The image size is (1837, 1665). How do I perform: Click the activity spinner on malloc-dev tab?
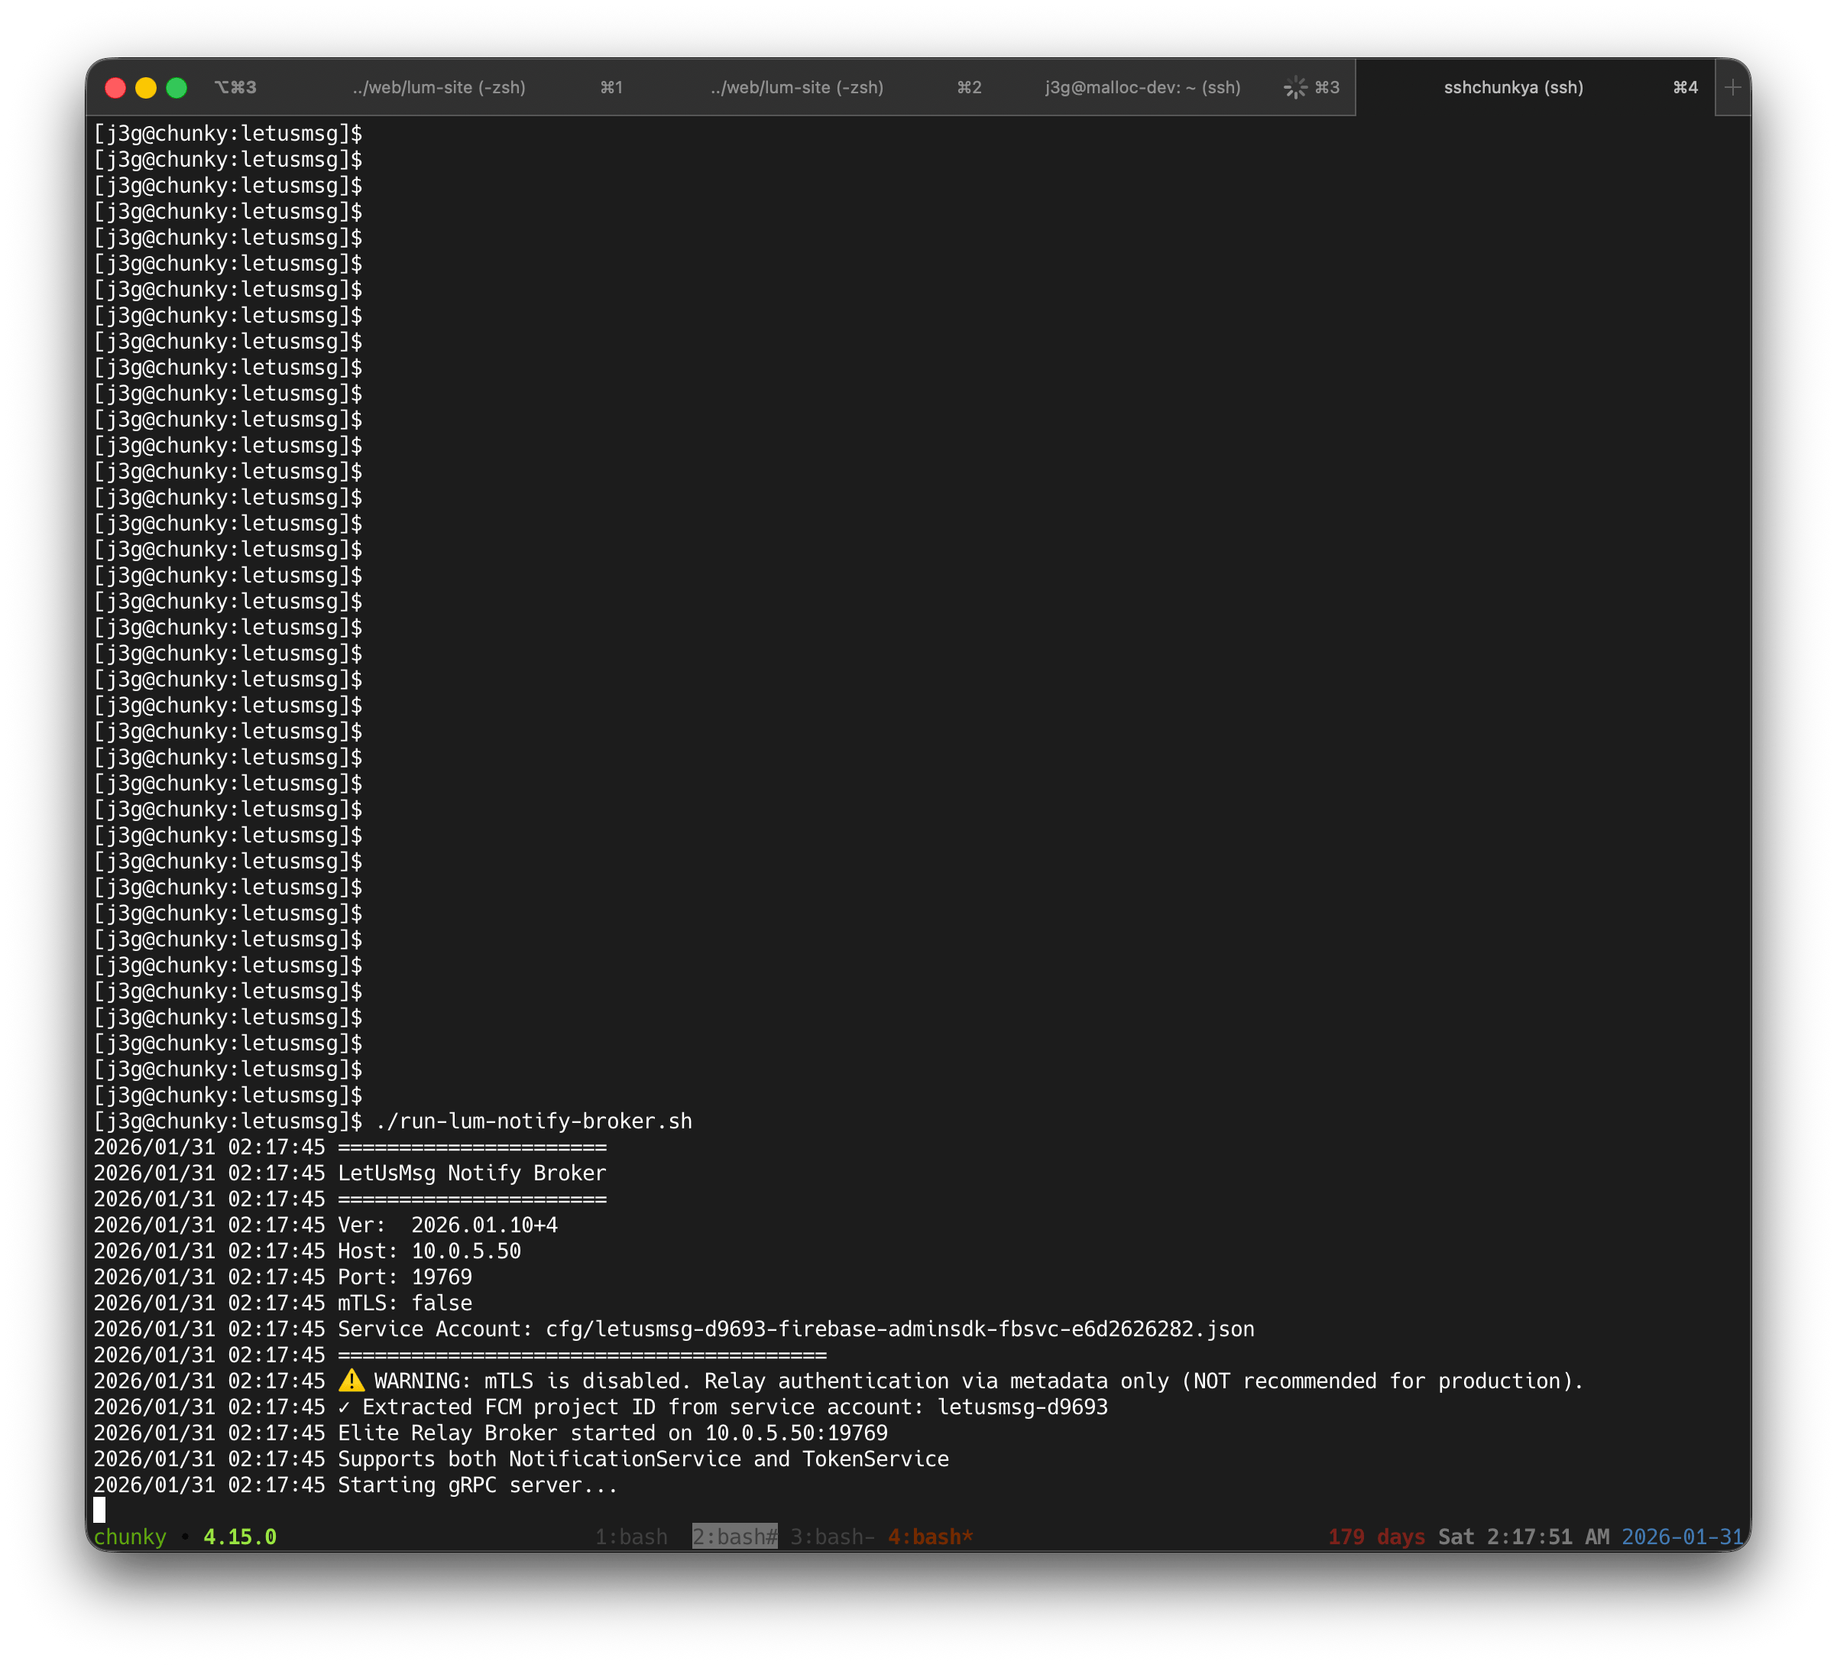pos(1294,88)
